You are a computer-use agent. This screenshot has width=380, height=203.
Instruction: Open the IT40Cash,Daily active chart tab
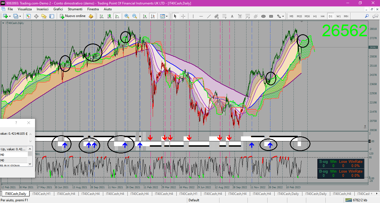(16, 194)
